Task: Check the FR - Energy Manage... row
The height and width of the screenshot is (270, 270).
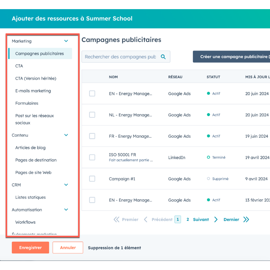Action: (x=92, y=136)
